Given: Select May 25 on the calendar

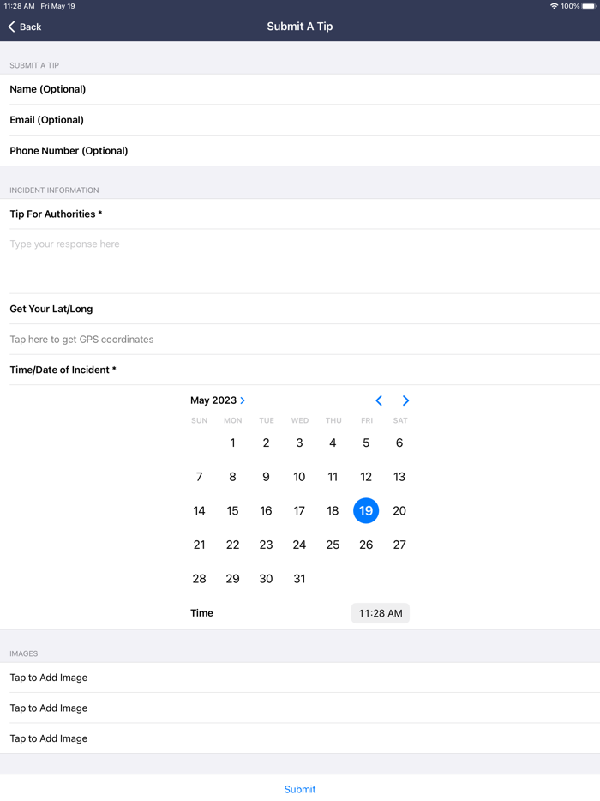Looking at the screenshot, I should click(x=333, y=545).
